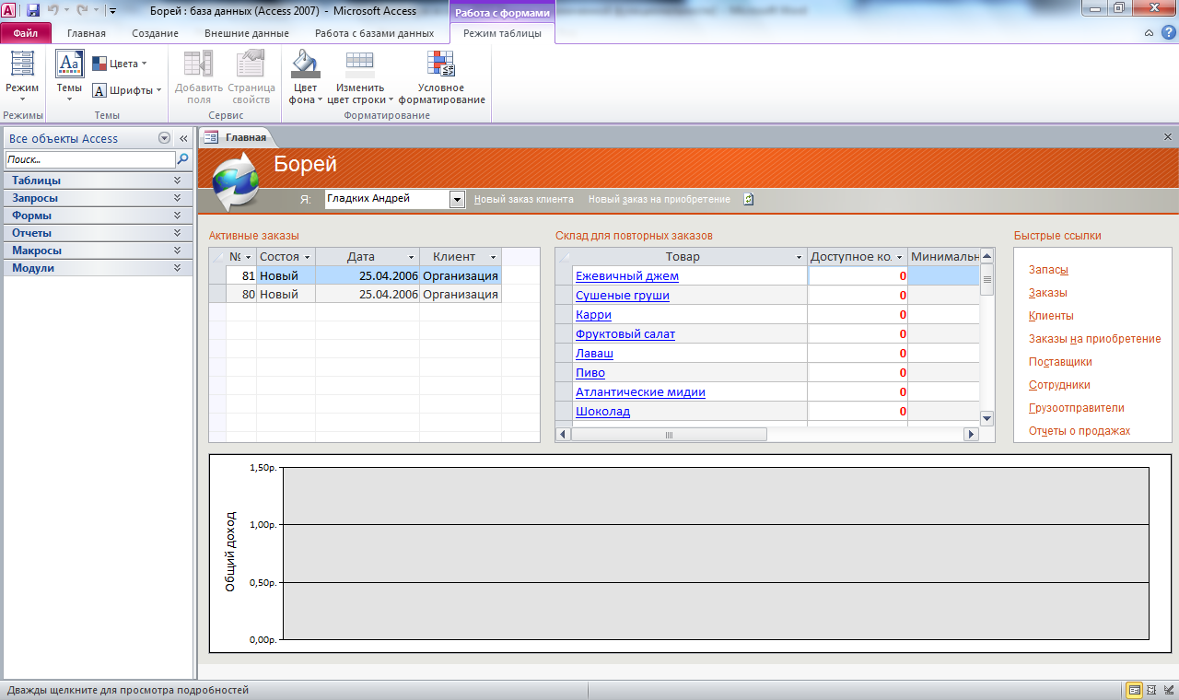Open the Дата column filter arrow
The height and width of the screenshot is (700, 1179).
pyautogui.click(x=413, y=257)
